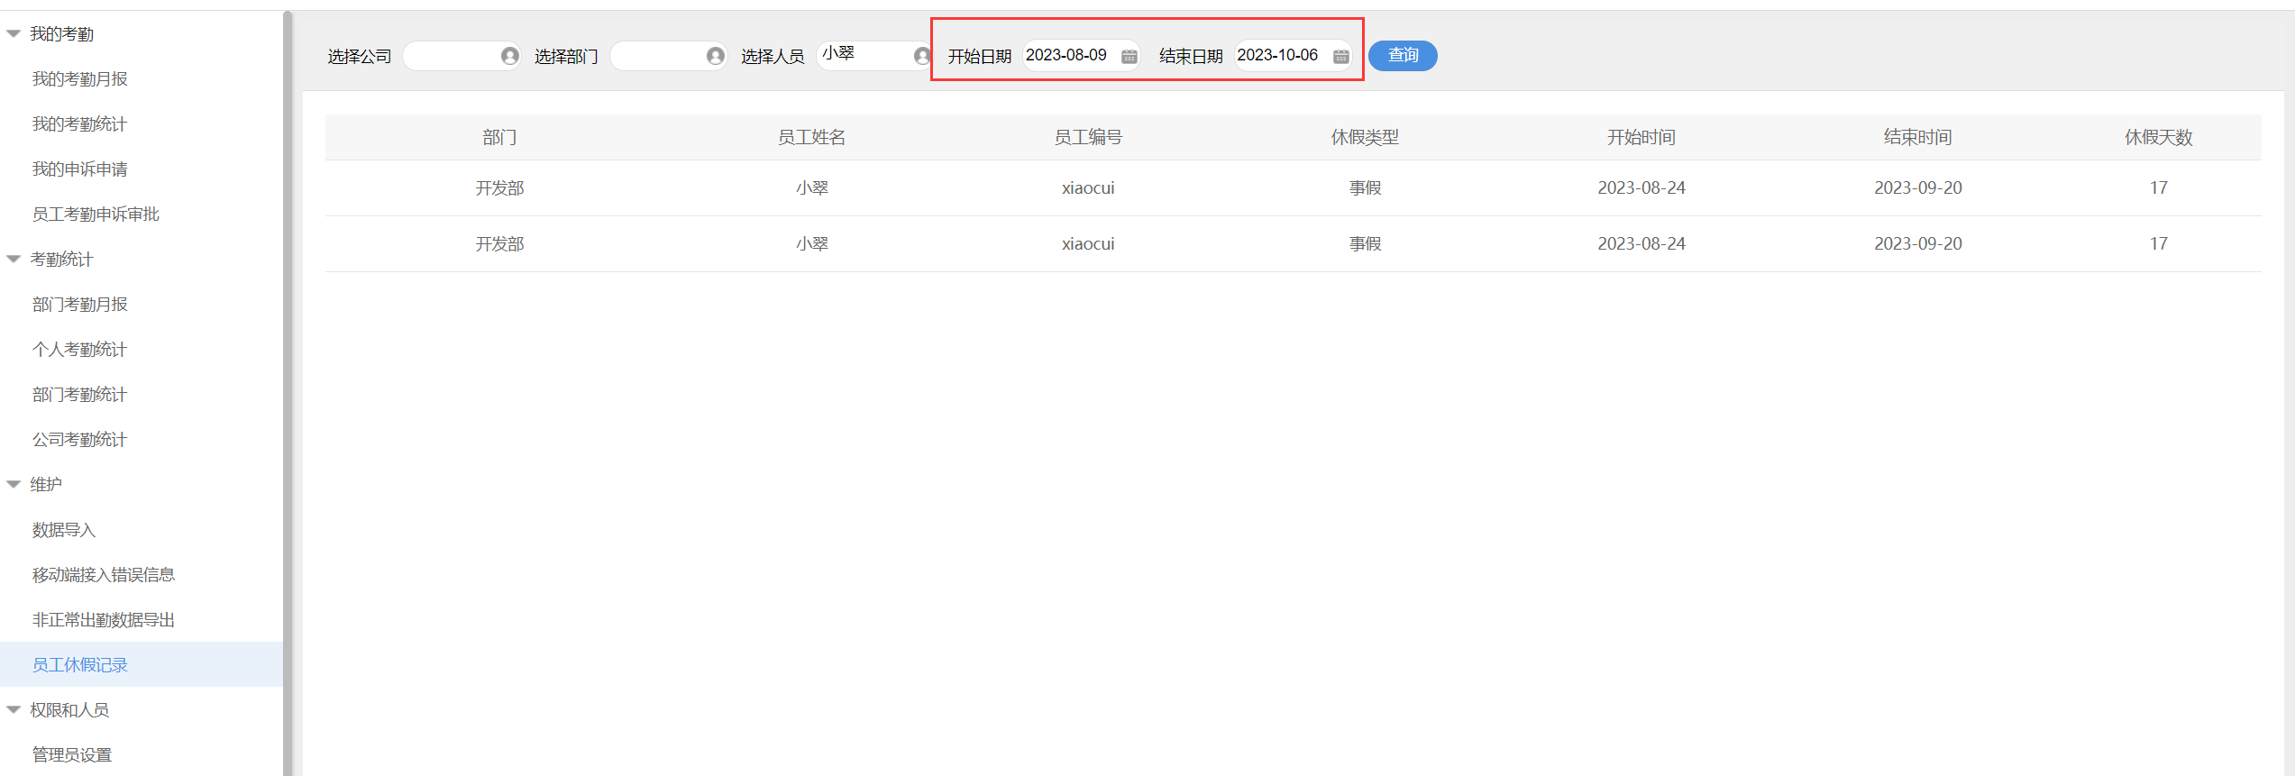Viewport: 2295px width, 776px height.
Task: Click 小翠 name in second row
Action: coord(811,244)
